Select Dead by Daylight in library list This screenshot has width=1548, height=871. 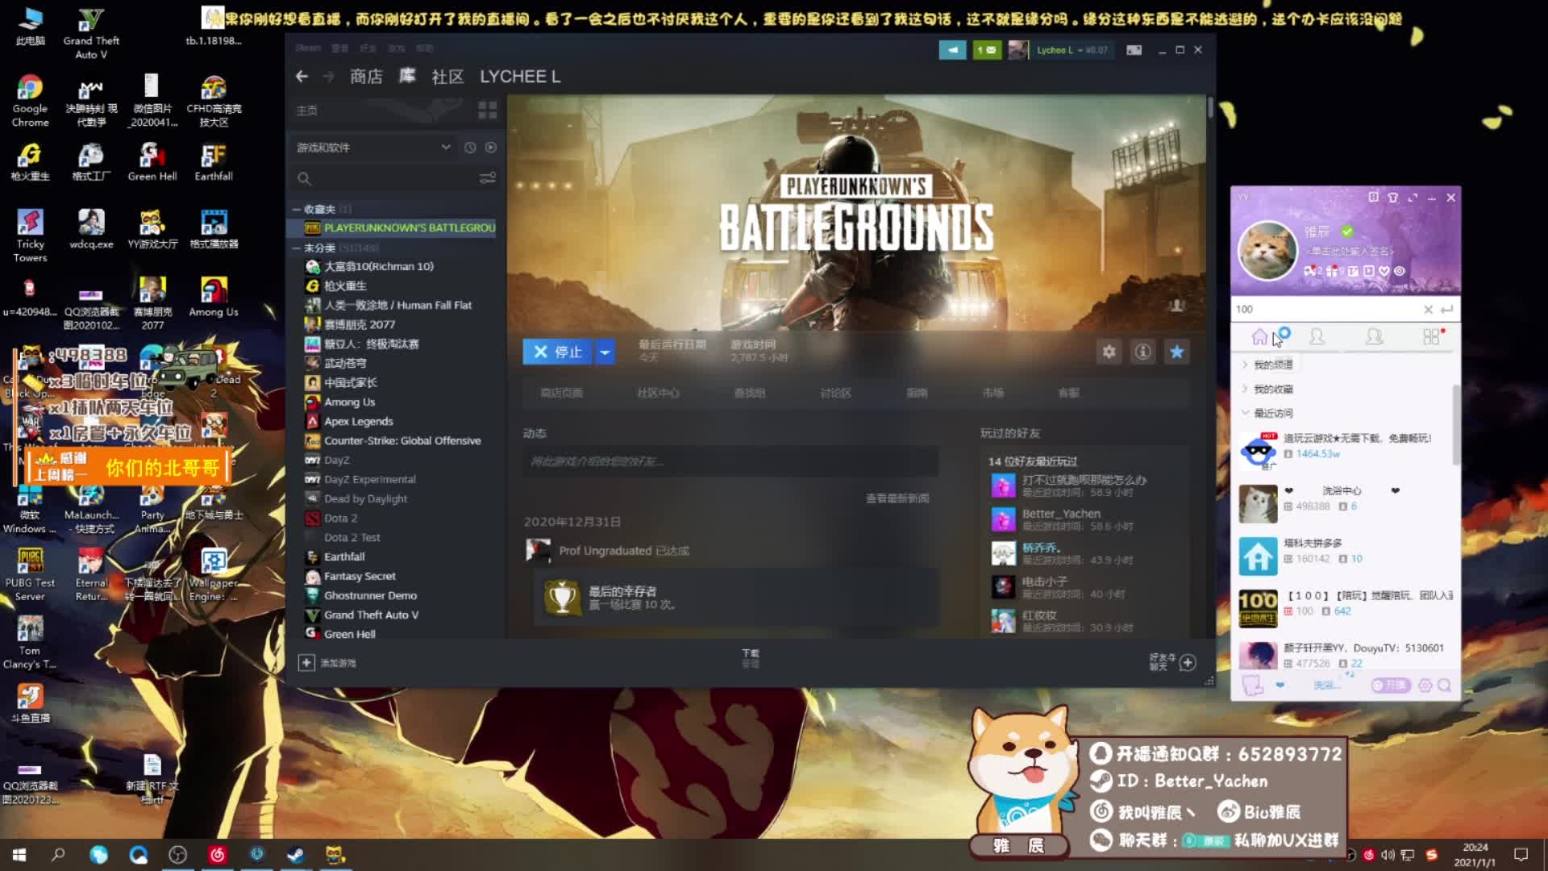click(x=365, y=498)
